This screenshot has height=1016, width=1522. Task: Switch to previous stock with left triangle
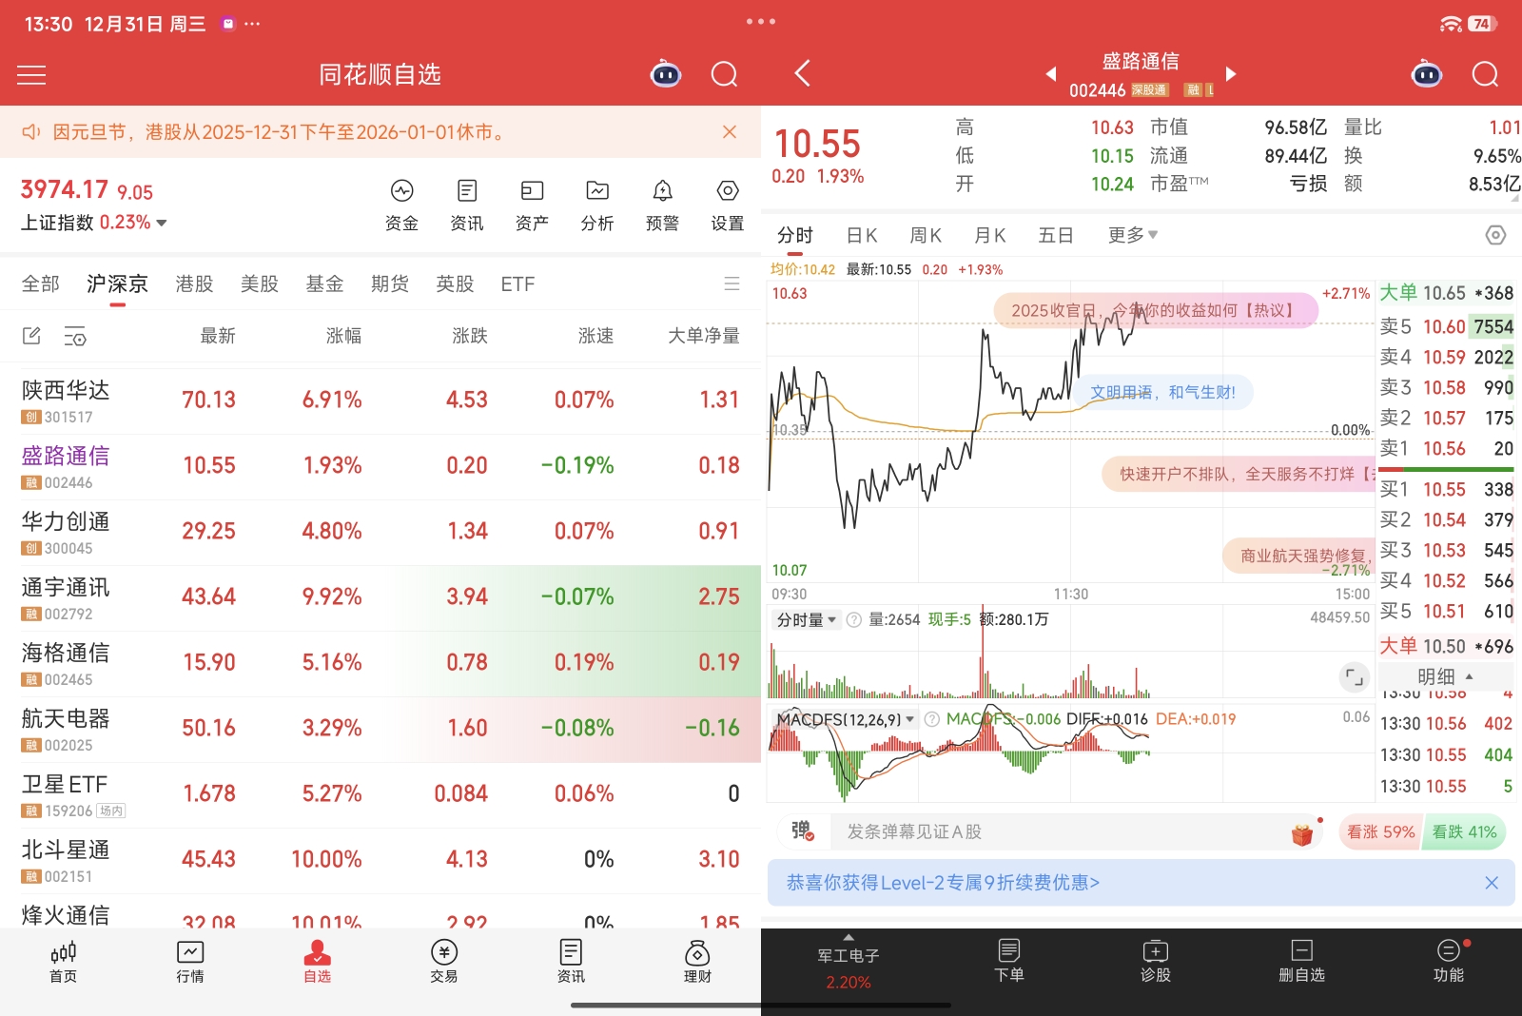(x=1051, y=73)
